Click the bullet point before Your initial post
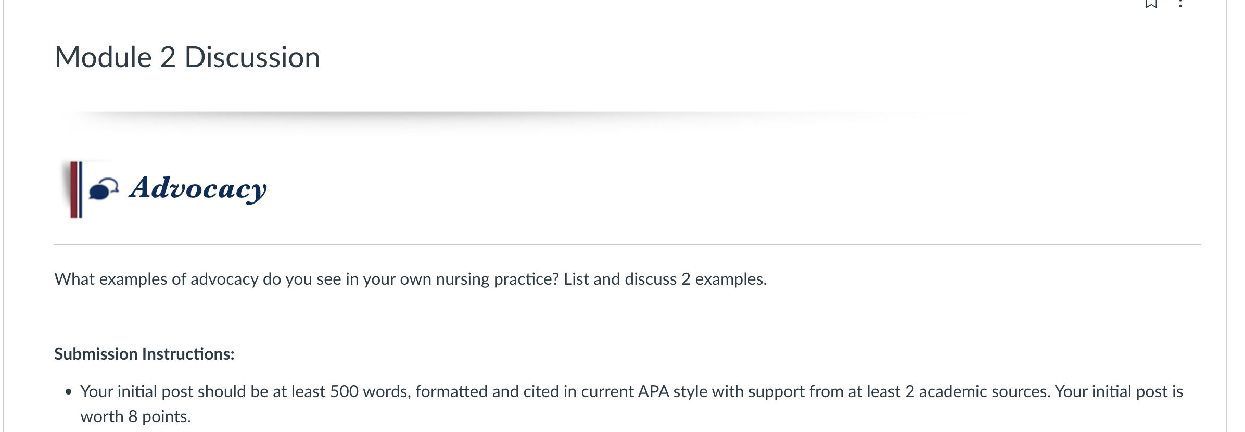The image size is (1245, 432). [x=68, y=392]
